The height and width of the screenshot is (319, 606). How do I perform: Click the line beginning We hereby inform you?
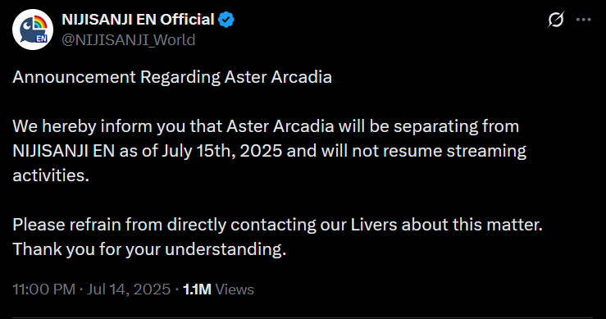(266, 126)
